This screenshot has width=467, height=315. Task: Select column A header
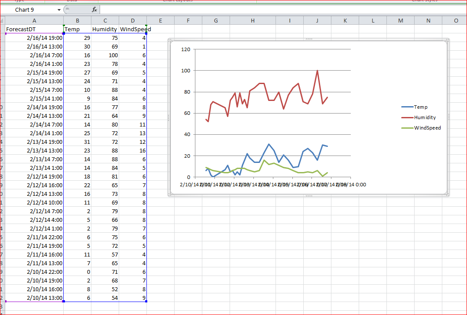[x=34, y=20]
